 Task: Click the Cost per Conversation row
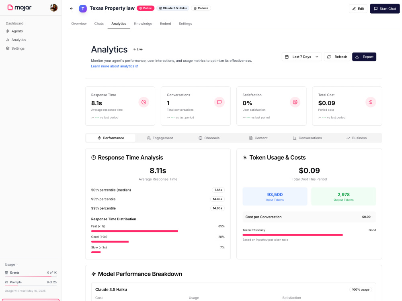tap(309, 217)
